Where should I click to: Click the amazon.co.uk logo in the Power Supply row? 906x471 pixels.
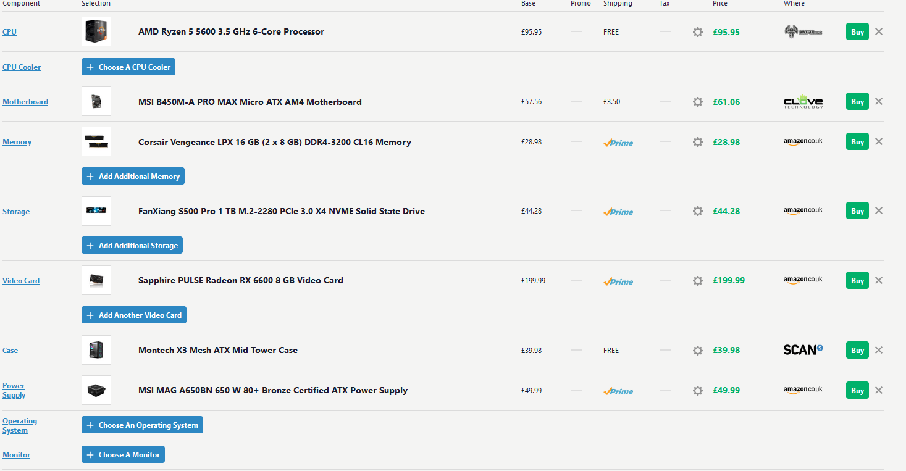(803, 390)
